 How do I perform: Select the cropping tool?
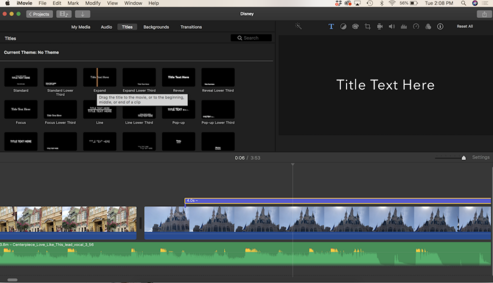(x=367, y=26)
